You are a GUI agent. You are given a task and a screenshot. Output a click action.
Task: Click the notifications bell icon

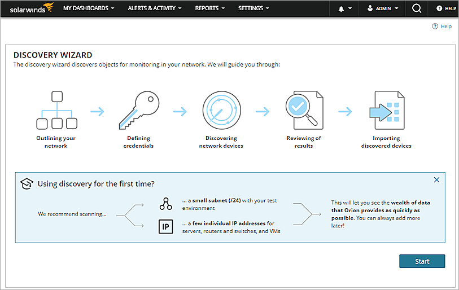(341, 9)
